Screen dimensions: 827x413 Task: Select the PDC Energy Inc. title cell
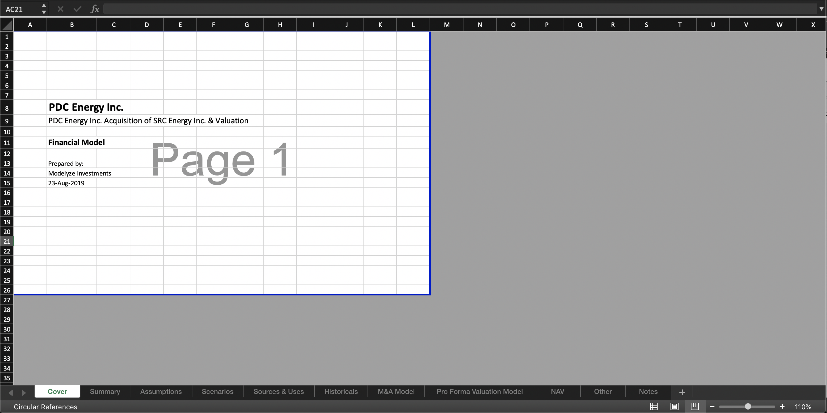coord(72,107)
